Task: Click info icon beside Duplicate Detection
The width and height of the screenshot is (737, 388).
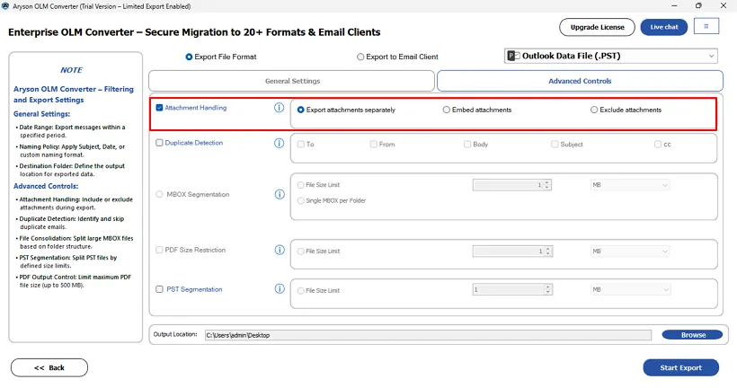Action: pos(279,143)
